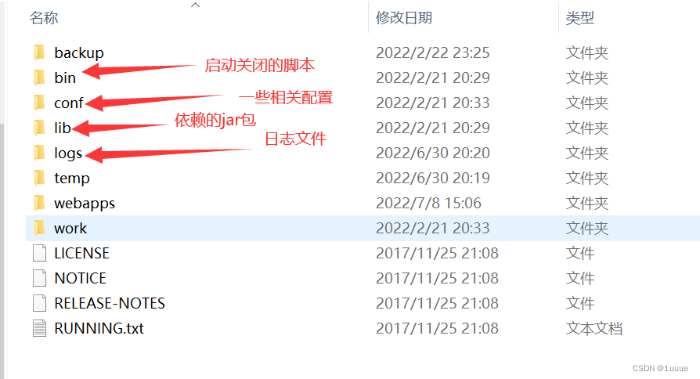The width and height of the screenshot is (700, 379).
Task: Click the left vertical scrollbar
Action: (x=2, y=250)
